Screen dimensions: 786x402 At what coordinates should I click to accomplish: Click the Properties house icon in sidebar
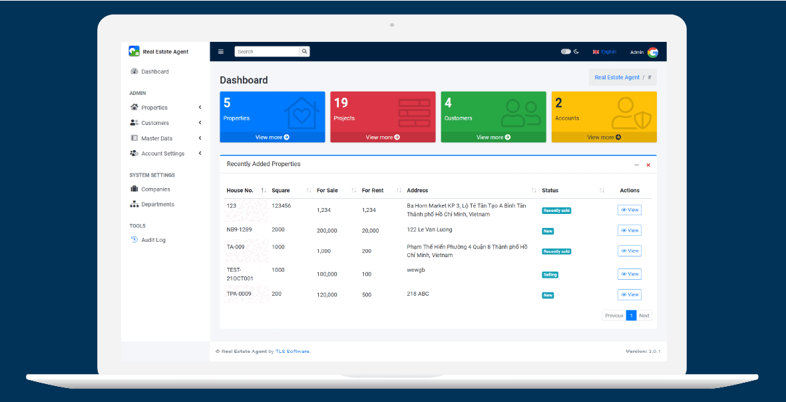coord(134,107)
